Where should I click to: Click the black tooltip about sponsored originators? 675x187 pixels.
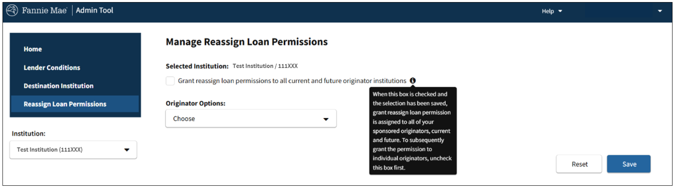click(412, 131)
